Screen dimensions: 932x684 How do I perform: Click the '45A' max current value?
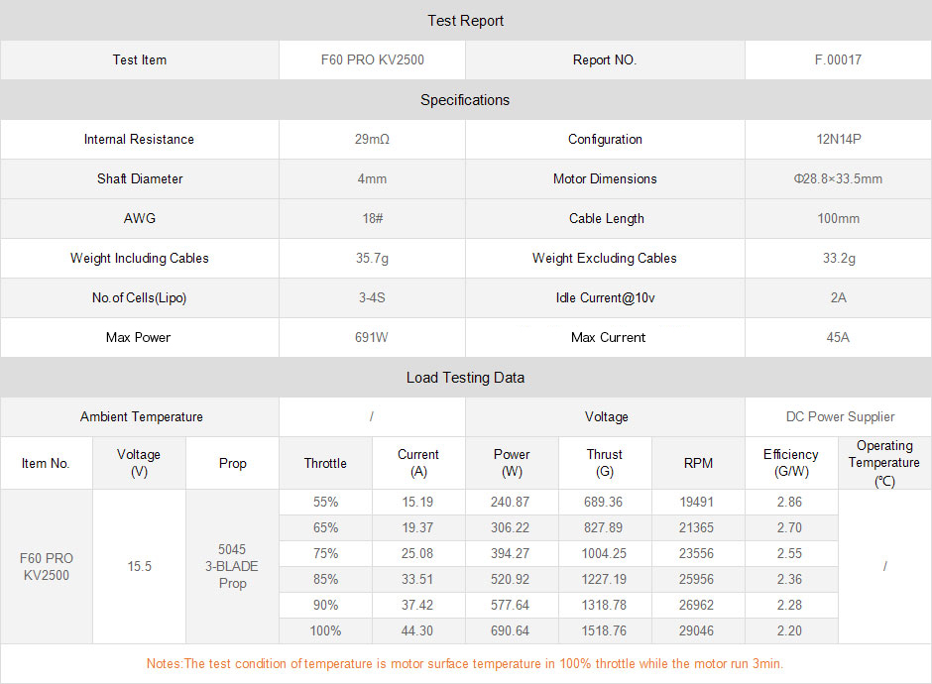pyautogui.click(x=838, y=338)
